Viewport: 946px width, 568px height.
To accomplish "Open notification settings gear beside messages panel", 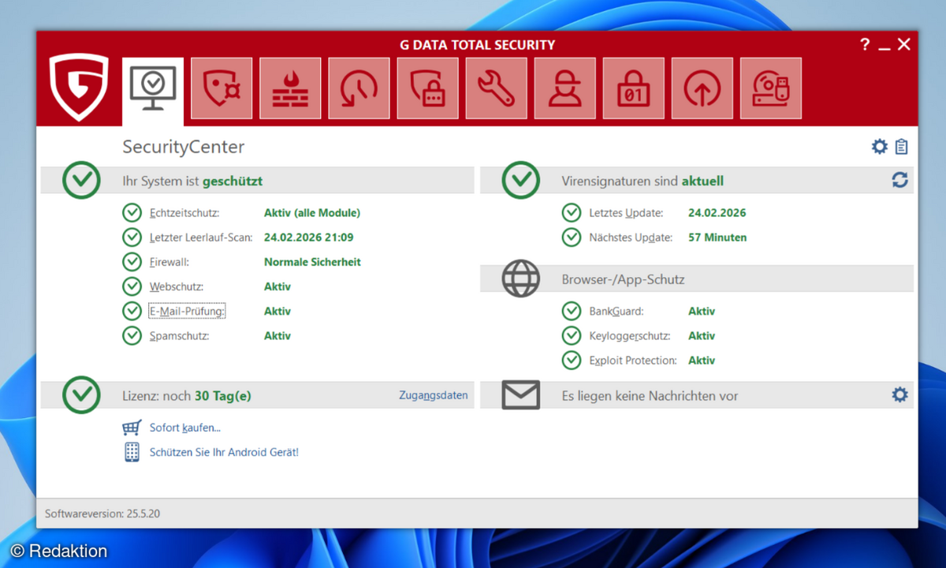I will pos(899,394).
